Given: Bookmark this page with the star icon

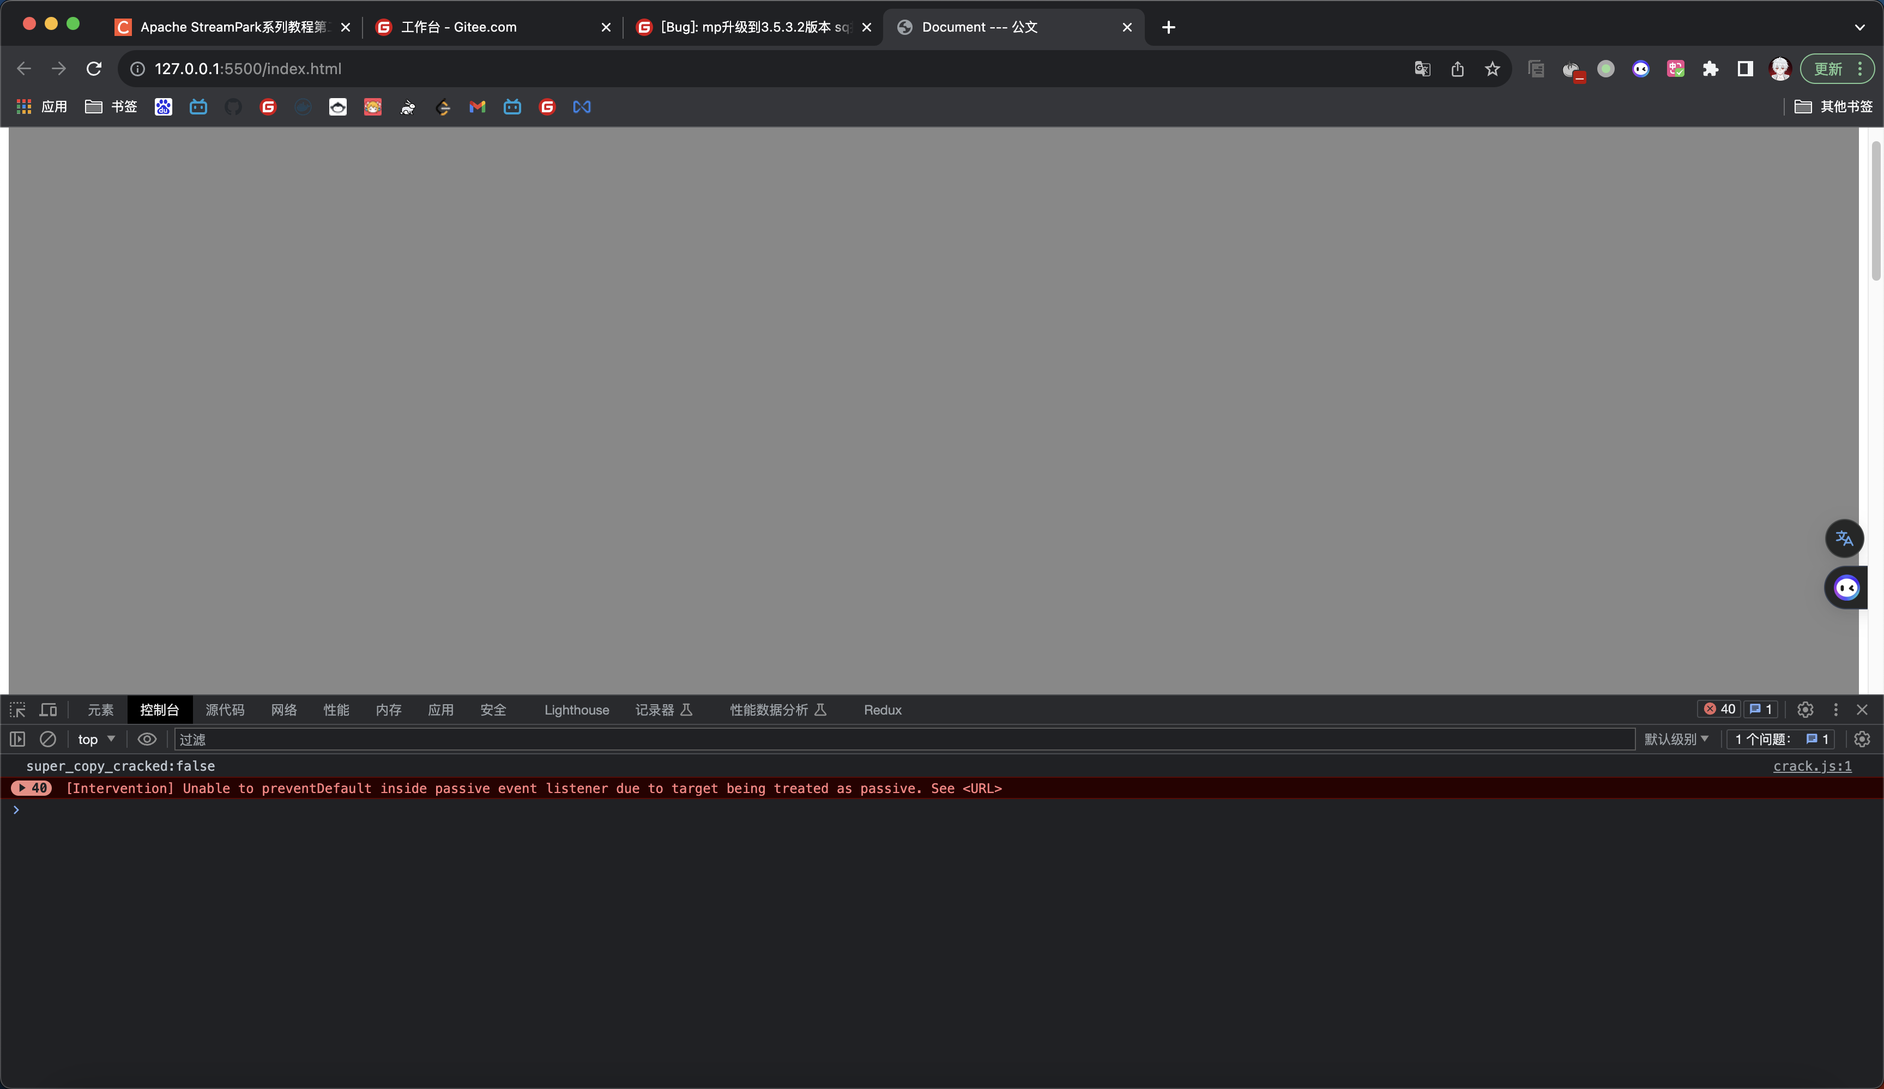Looking at the screenshot, I should pos(1492,69).
